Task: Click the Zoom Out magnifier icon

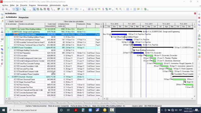Action: [121, 9]
